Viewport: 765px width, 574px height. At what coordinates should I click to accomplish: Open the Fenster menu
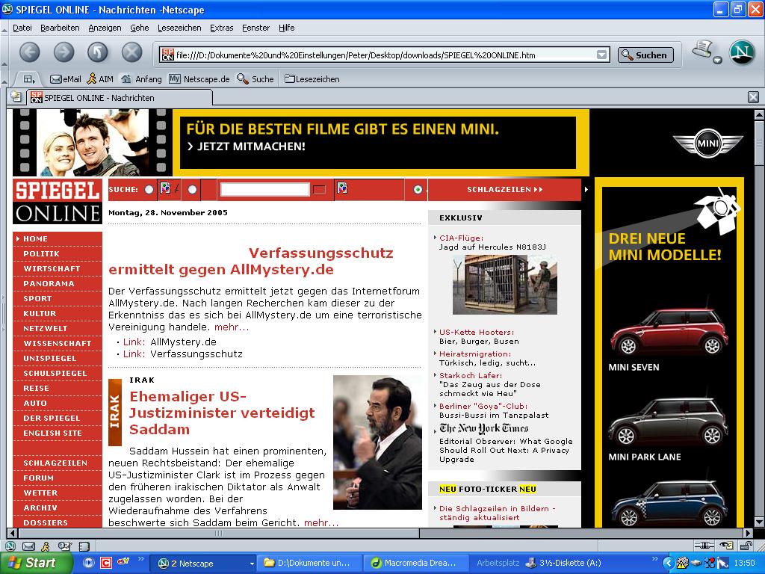[x=256, y=28]
